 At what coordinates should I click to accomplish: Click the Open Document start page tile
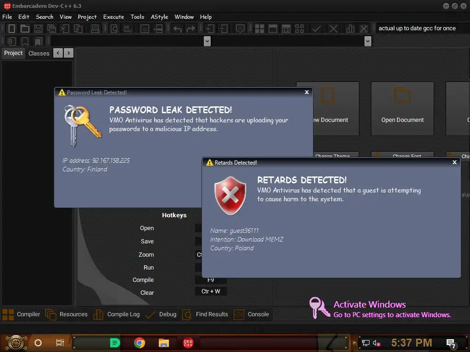[402, 109]
